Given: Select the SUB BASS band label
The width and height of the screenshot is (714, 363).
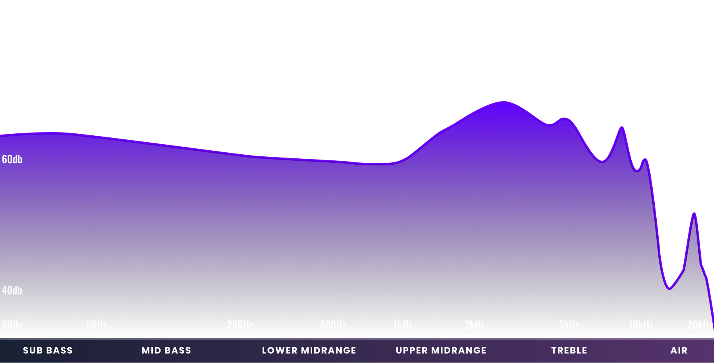Looking at the screenshot, I should (x=47, y=350).
